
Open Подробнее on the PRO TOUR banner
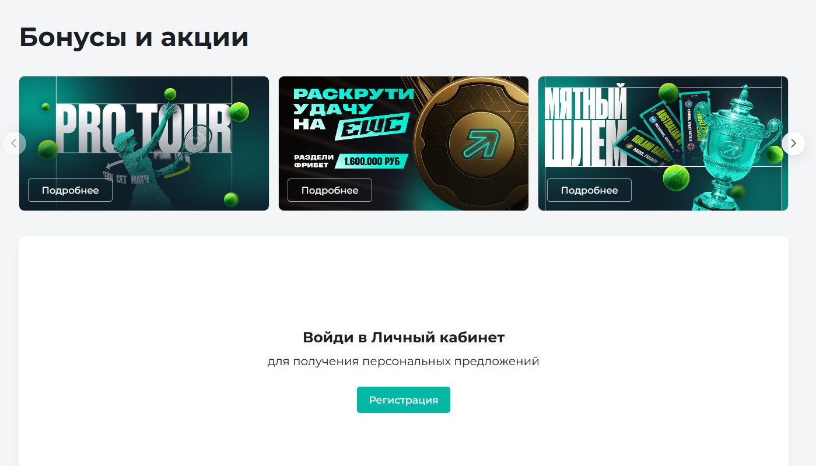[70, 190]
